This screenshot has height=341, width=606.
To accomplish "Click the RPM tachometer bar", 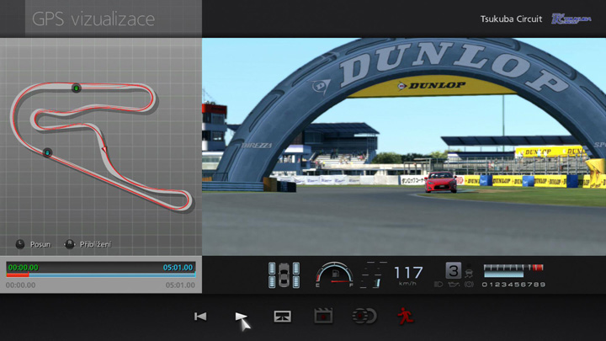I will click(x=513, y=270).
